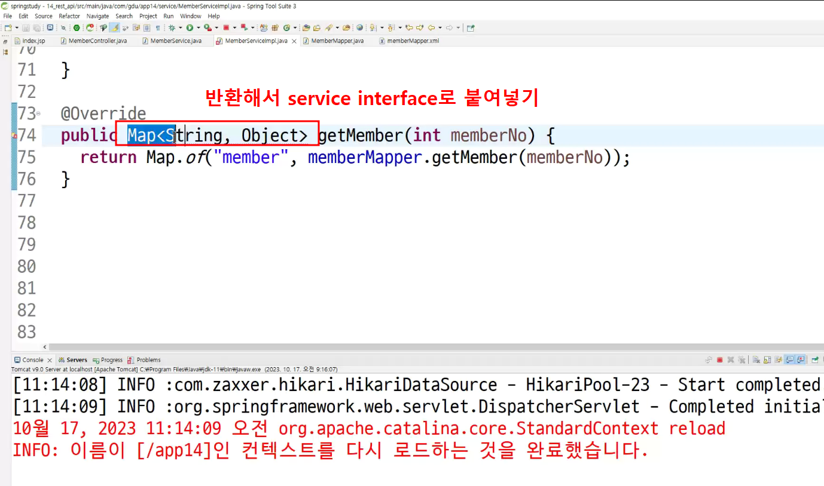Switch to MemberService.java tab

[x=172, y=41]
